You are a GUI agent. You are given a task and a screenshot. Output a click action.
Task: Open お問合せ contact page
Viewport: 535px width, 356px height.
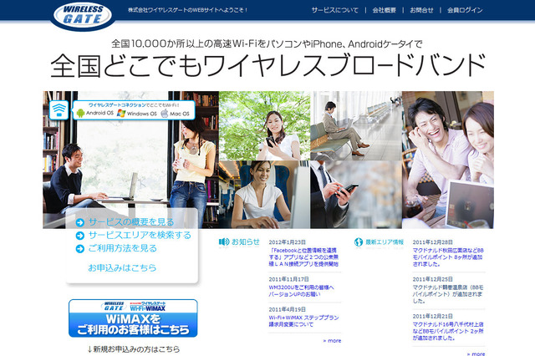pos(421,10)
